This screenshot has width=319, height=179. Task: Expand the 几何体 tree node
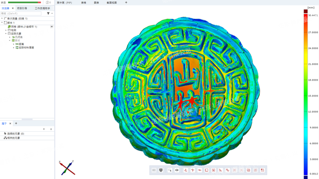(10, 37)
